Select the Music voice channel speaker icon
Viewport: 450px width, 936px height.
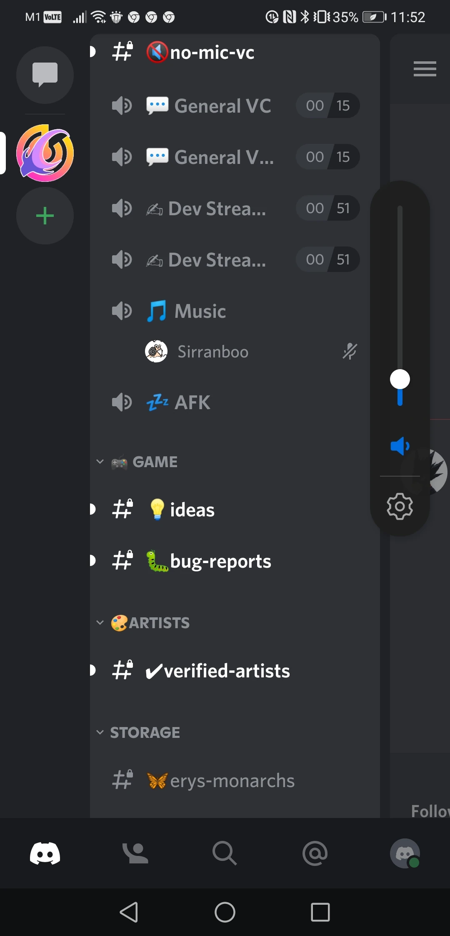pos(121,310)
